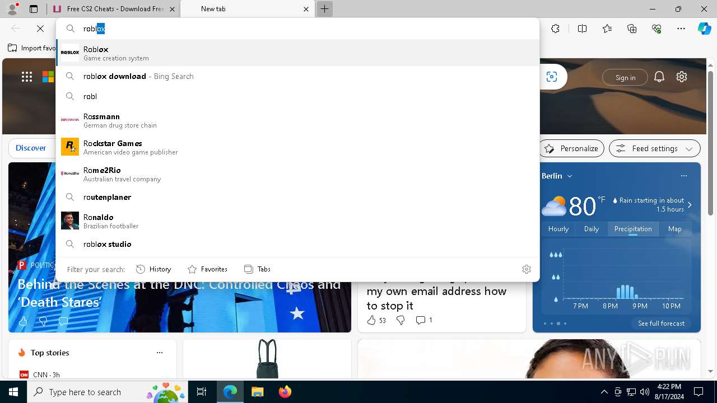Open the Edge profile avatar icon
717x403 pixels.
coord(12,9)
